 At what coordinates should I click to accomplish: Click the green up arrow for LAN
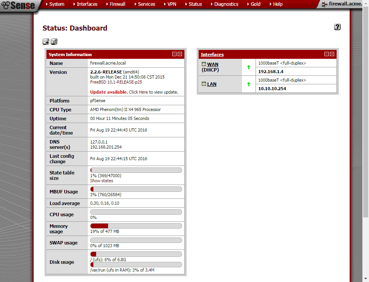click(249, 84)
